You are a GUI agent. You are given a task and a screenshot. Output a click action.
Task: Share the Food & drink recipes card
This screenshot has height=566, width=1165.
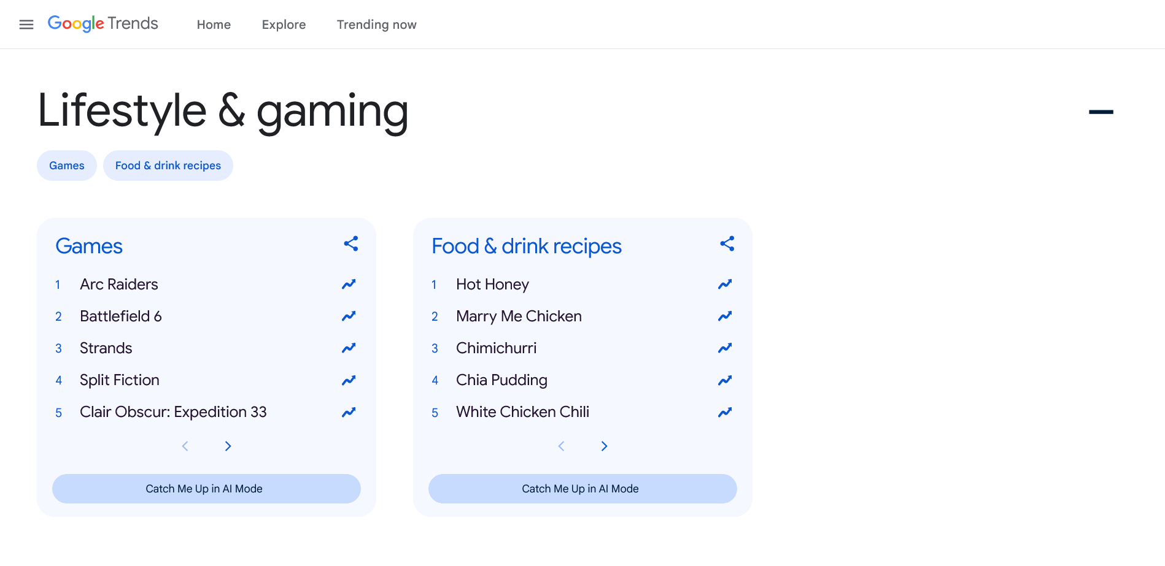(x=727, y=244)
